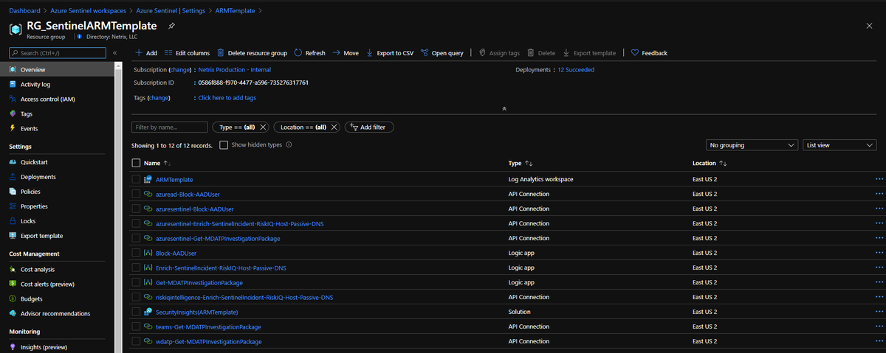Check the wdatp-Get-MDATPInvestigationPackage row checkbox
The height and width of the screenshot is (353, 886).
136,341
